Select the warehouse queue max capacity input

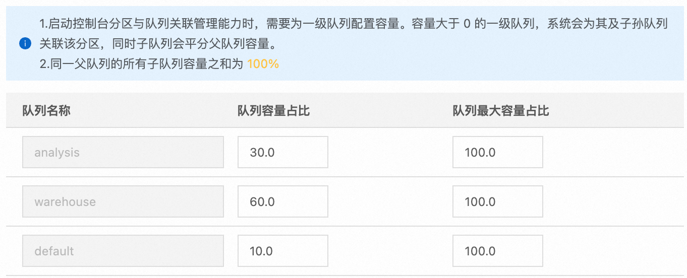coord(497,201)
